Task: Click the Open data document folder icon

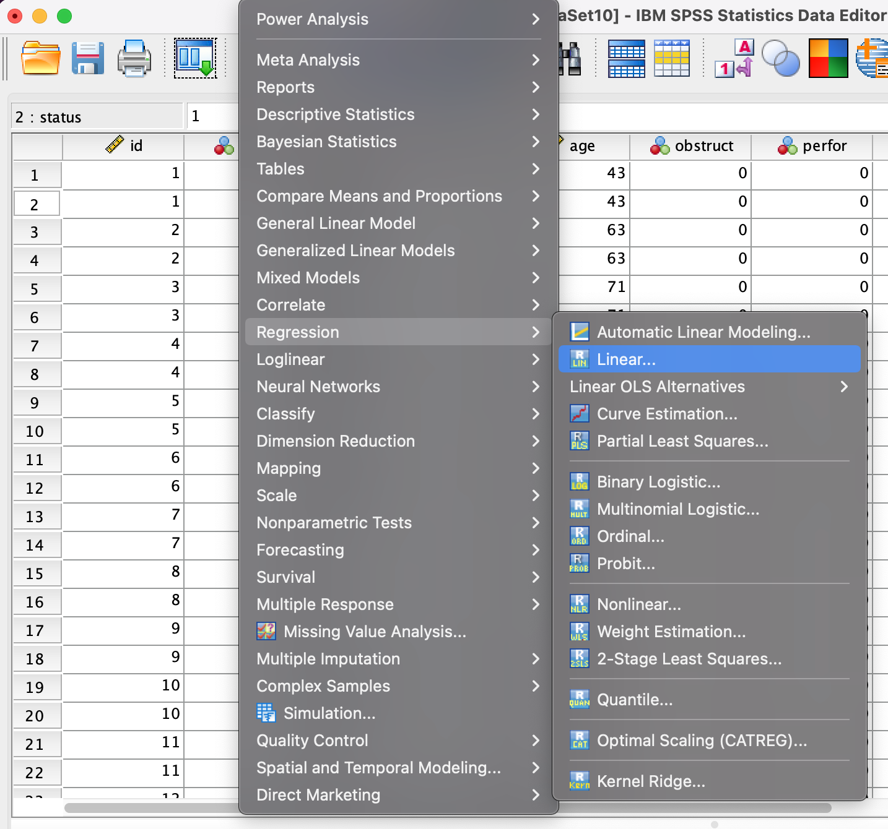Action: tap(40, 59)
